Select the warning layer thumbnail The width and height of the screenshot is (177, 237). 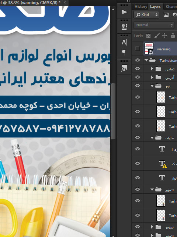[x=149, y=49]
